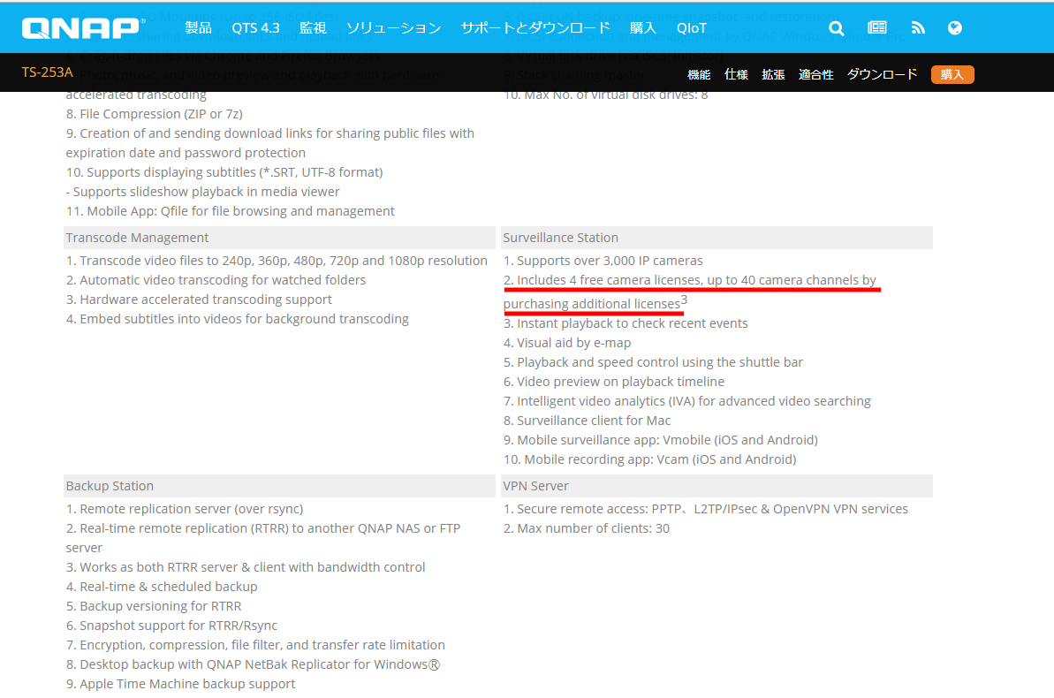The height and width of the screenshot is (698, 1054).
Task: Click 'Playback and speed control using the shuttle bar'
Action: click(654, 362)
